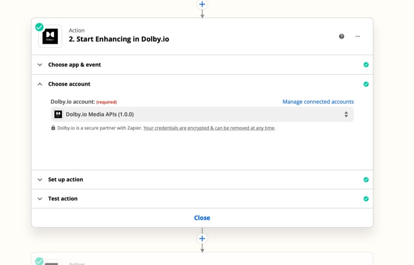Expand the Set up action section
The height and width of the screenshot is (265, 414).
202,180
